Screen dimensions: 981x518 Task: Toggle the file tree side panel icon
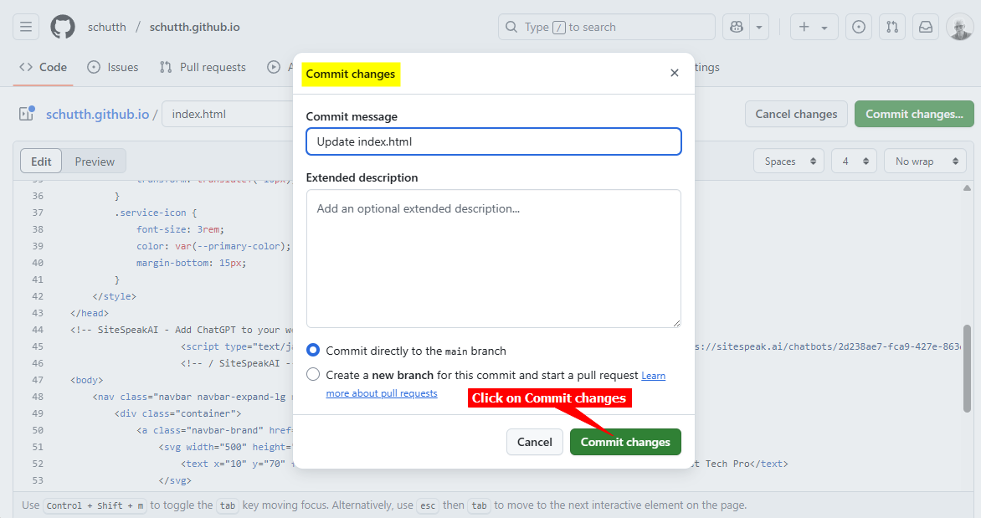click(x=26, y=114)
